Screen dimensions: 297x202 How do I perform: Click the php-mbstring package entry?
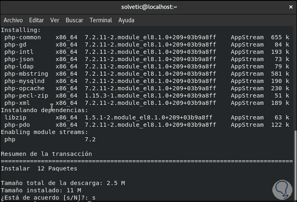(26, 74)
